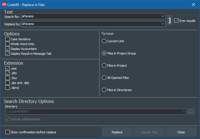Viewport: 200px width, 139px height.
Task: Enable .dpr and .dpk extension
Action: pos(7,83)
